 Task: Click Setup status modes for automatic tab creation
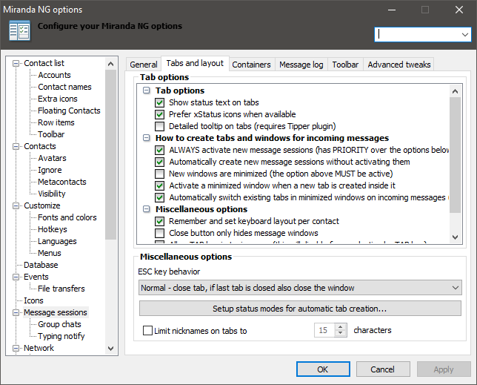pyautogui.click(x=300, y=309)
